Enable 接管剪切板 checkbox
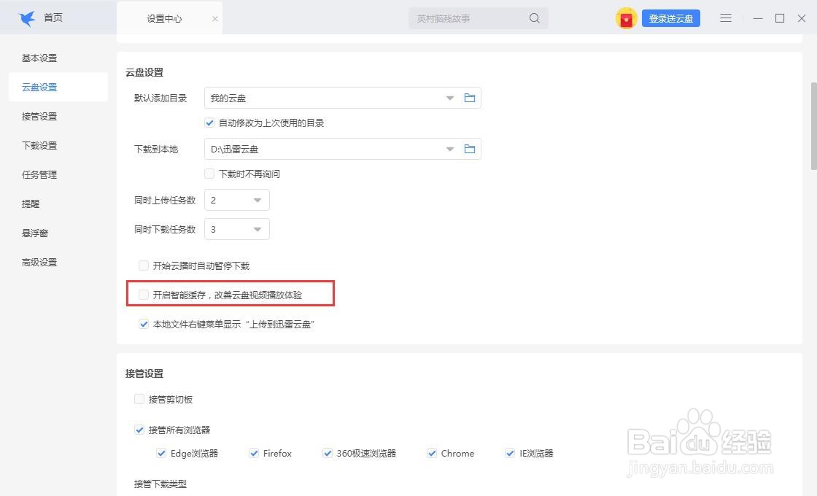Viewport: 817px width, 496px height. pos(139,399)
